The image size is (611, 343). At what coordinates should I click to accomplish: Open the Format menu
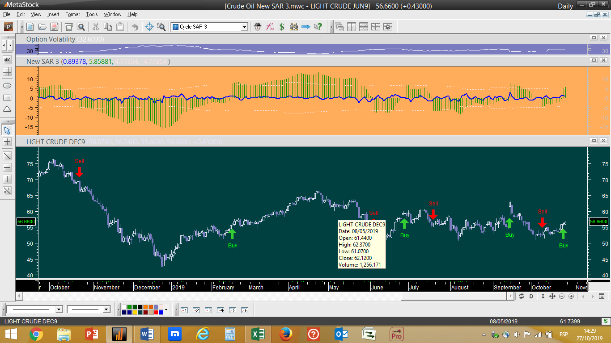coord(72,14)
